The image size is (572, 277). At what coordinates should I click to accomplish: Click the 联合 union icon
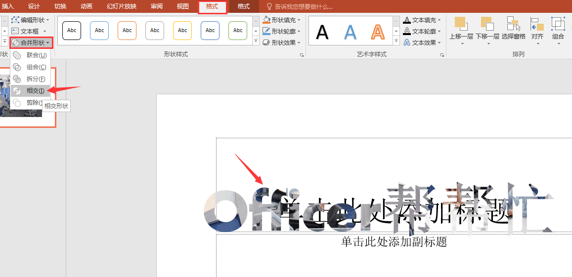[17, 55]
